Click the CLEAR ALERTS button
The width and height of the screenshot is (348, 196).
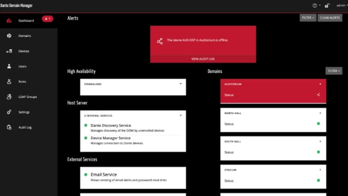click(x=330, y=18)
